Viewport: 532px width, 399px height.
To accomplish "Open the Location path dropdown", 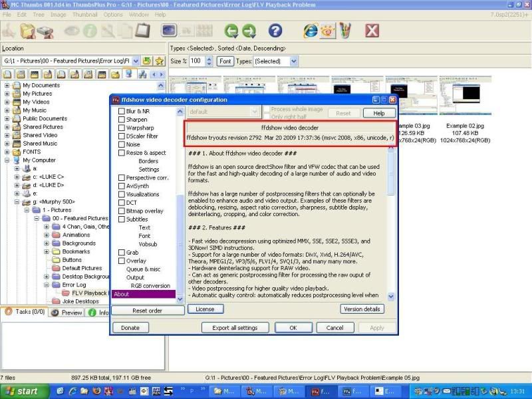I will [x=136, y=61].
